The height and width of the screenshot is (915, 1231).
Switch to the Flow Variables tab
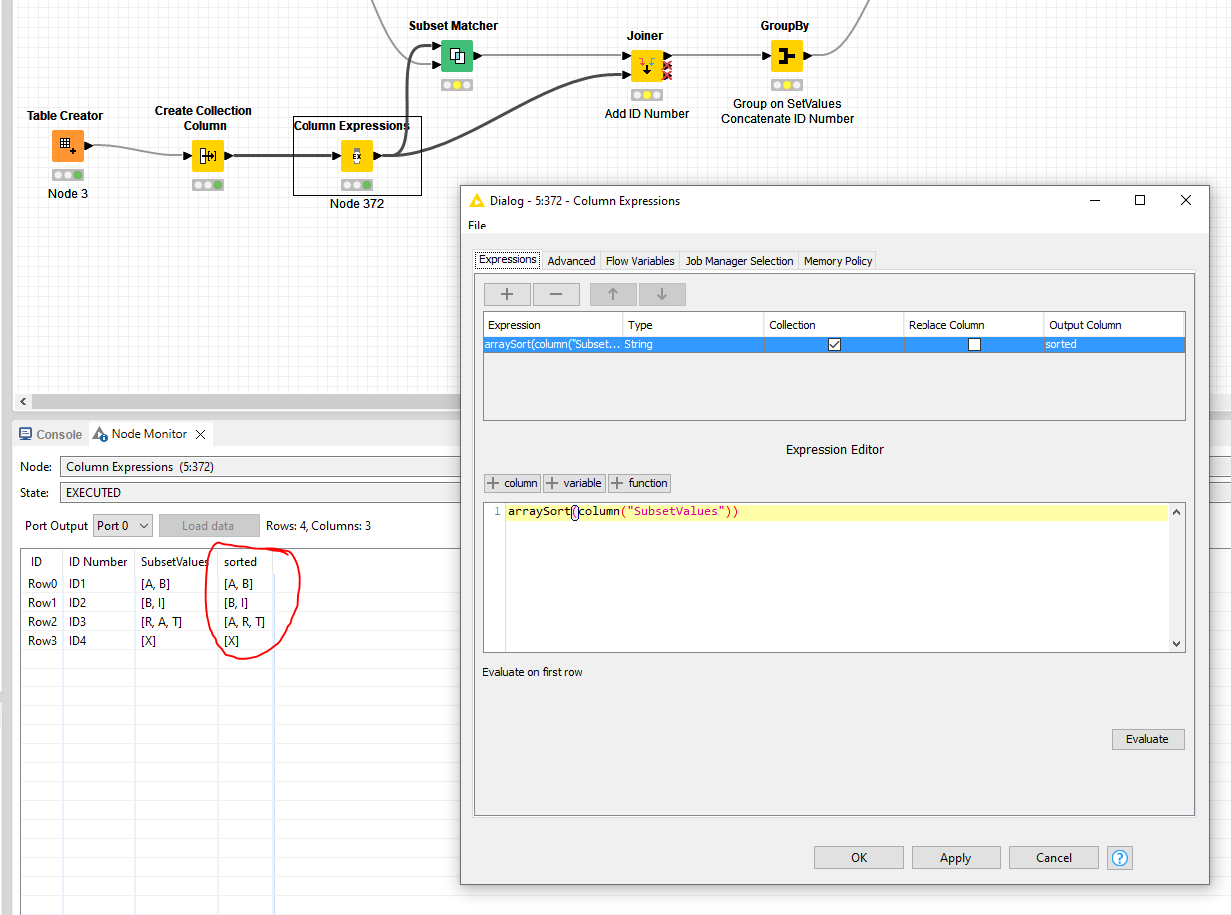pos(640,261)
